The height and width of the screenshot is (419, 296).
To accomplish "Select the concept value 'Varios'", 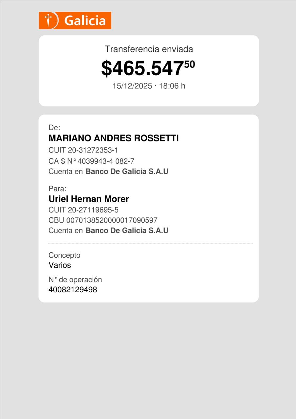I will pos(60,265).
